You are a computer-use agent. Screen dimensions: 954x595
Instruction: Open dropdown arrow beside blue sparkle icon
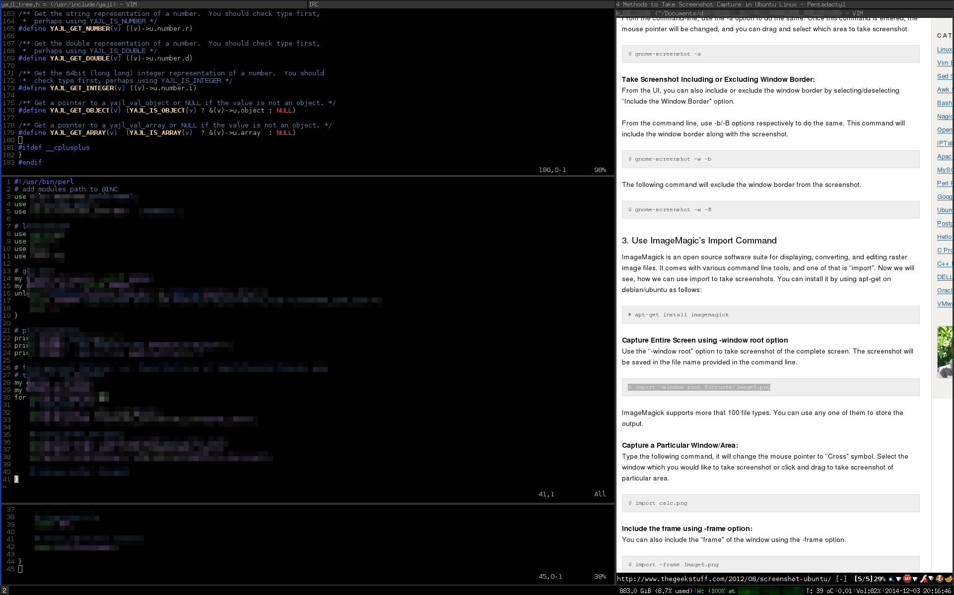click(x=898, y=579)
